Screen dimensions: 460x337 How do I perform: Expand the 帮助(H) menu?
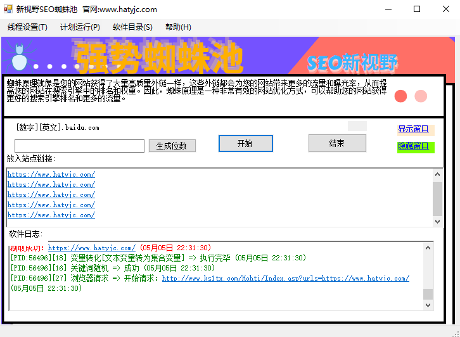[x=178, y=27]
